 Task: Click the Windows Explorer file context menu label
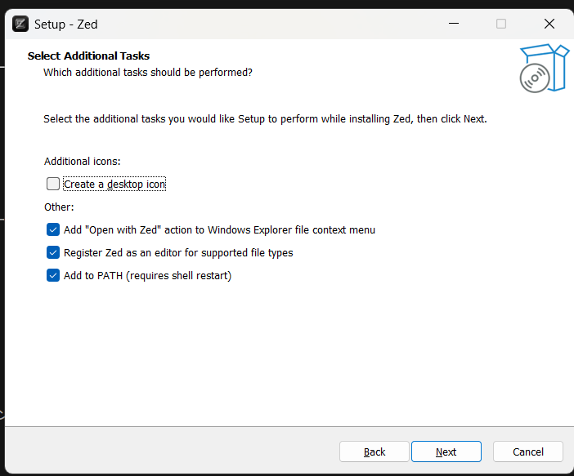point(219,230)
